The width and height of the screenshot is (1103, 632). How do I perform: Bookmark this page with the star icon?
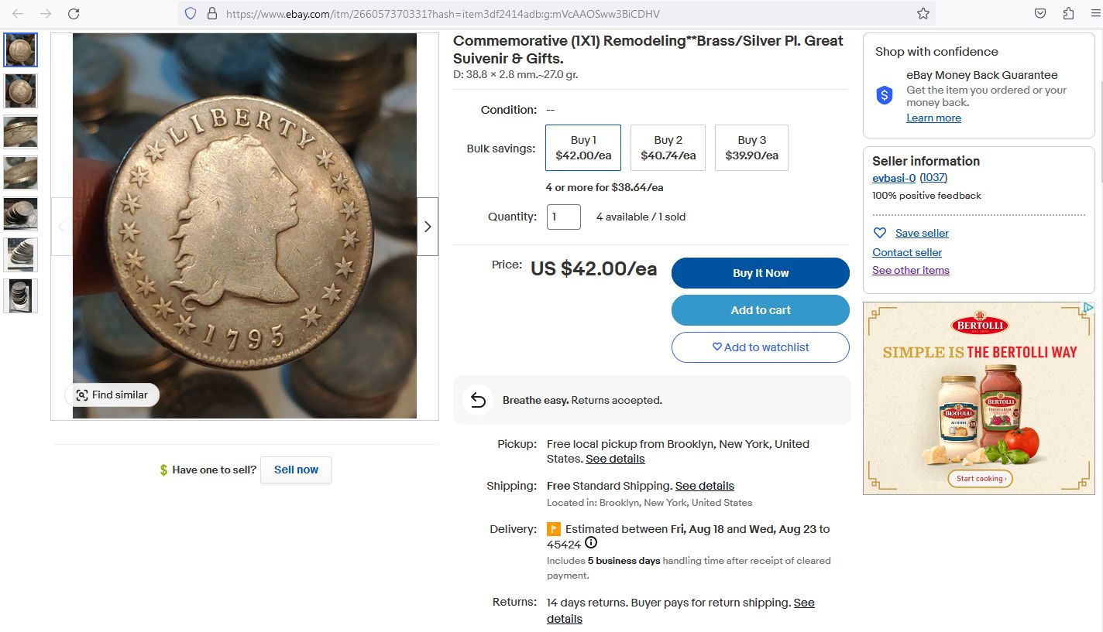coord(923,13)
